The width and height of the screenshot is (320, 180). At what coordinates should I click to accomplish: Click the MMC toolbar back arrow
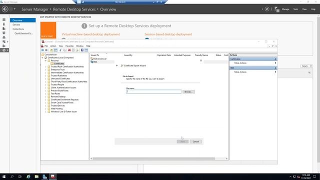pos(42,50)
